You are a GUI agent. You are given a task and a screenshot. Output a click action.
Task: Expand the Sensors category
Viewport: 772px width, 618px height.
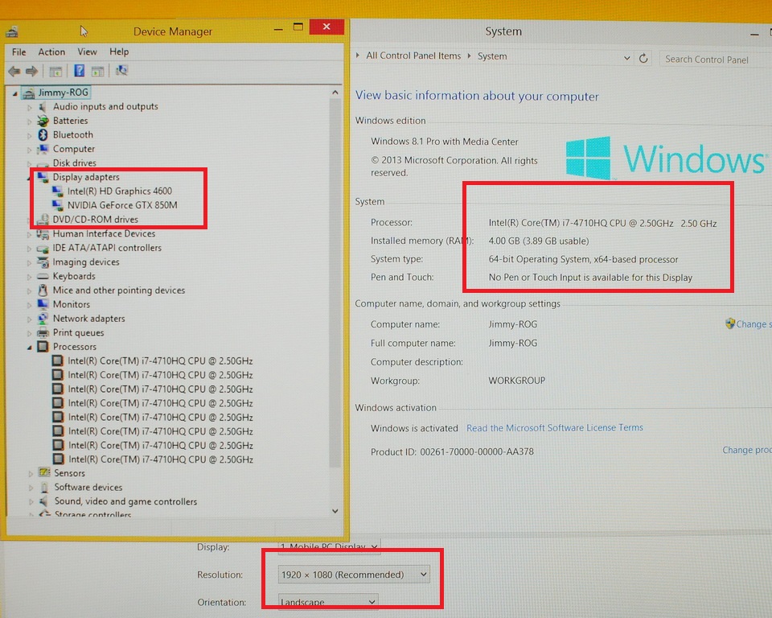pyautogui.click(x=31, y=474)
